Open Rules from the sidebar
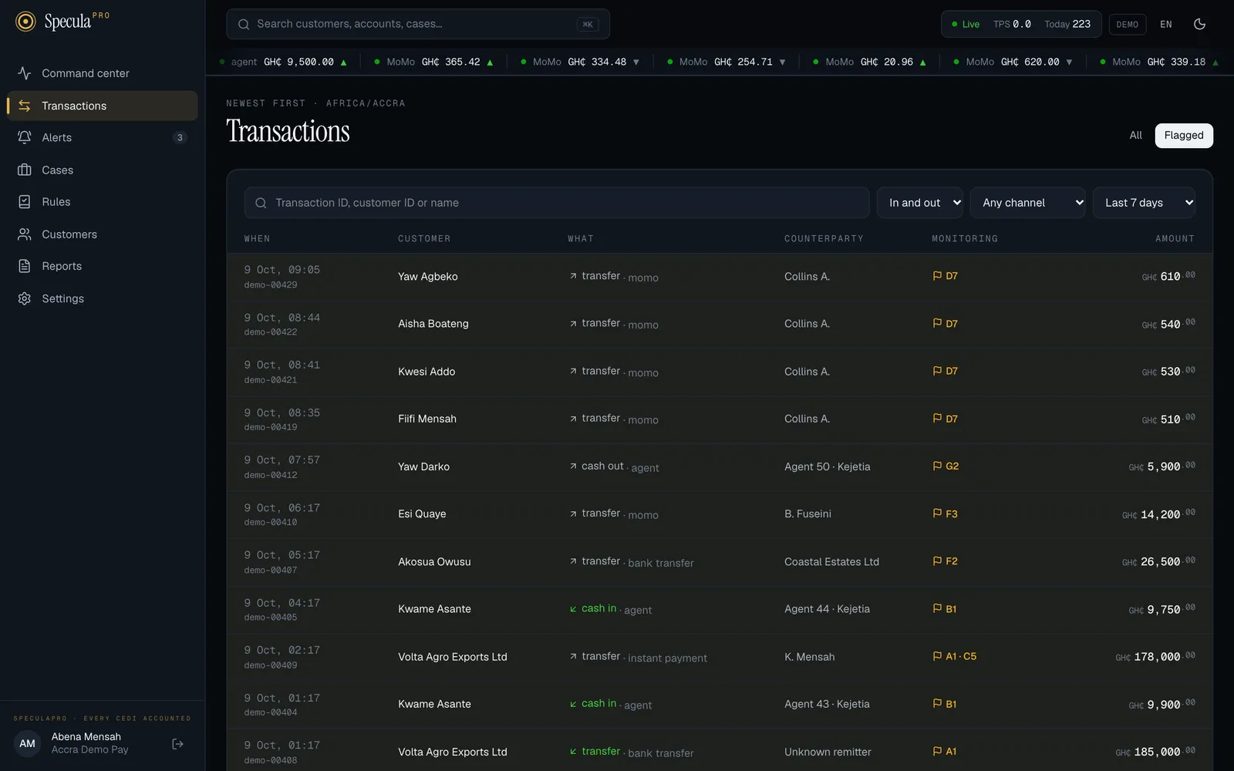This screenshot has width=1234, height=771. click(102, 202)
